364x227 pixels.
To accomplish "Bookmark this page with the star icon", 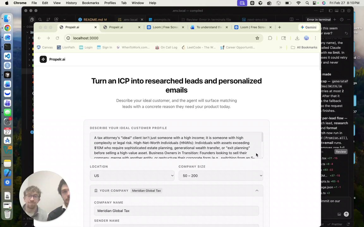I will click(257, 38).
